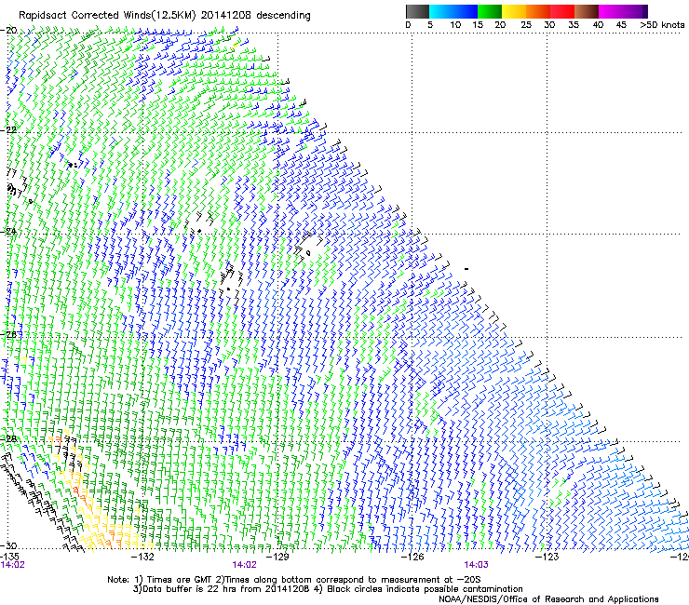Click the '14:02' time label beneath -135

click(13, 565)
